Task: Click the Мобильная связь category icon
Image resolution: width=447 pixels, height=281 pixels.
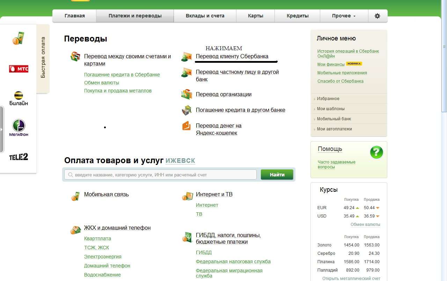Action: pos(75,196)
